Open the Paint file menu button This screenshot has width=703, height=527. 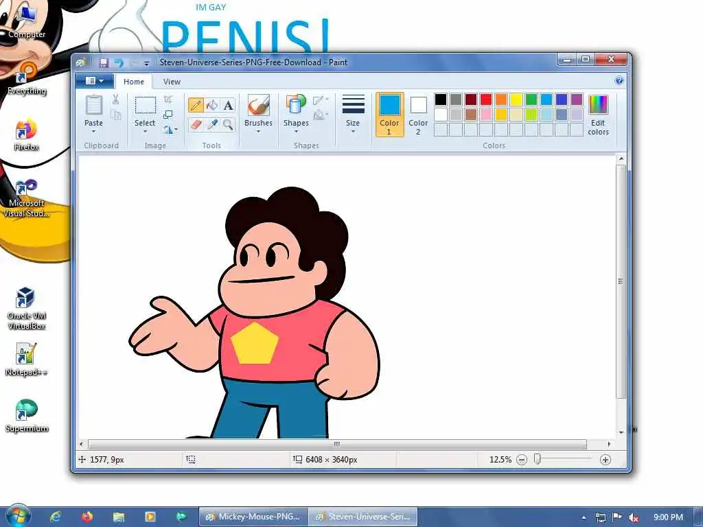pos(95,81)
